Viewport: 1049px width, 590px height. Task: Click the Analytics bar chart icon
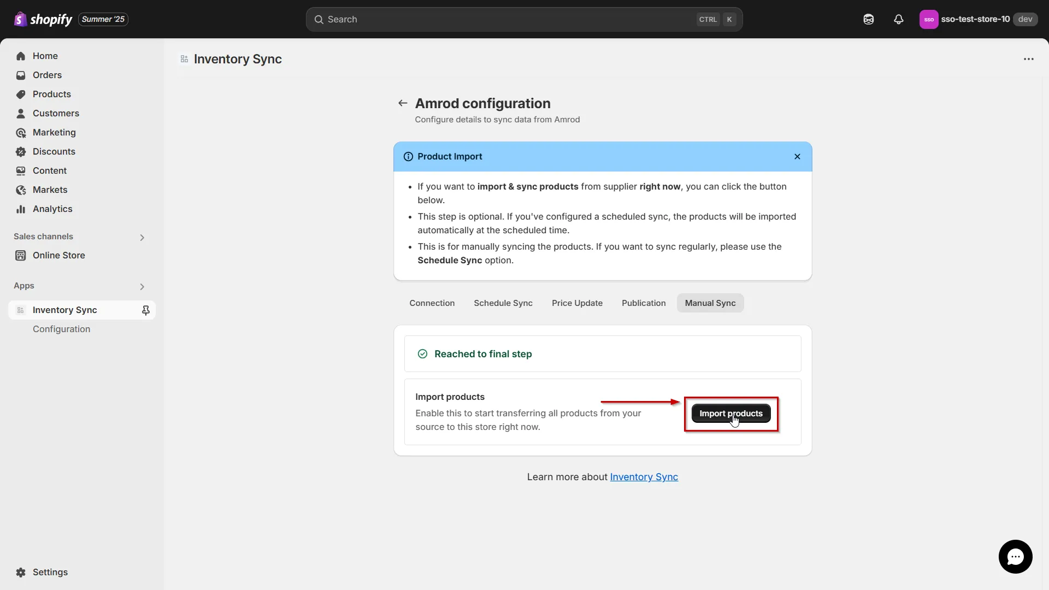(x=21, y=209)
